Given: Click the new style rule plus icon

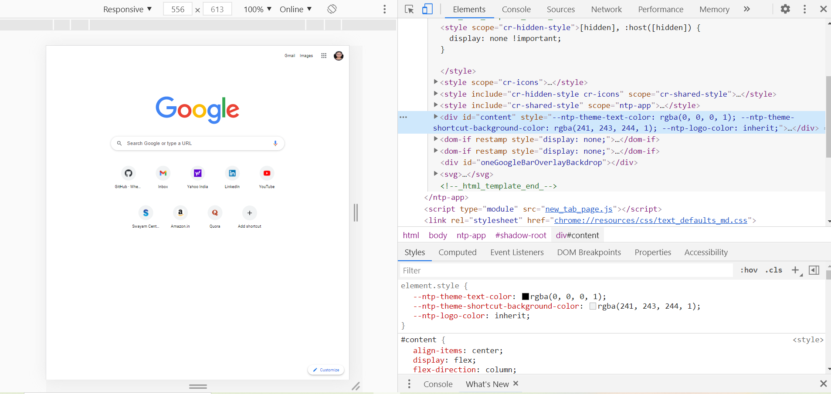Looking at the screenshot, I should pyautogui.click(x=796, y=270).
